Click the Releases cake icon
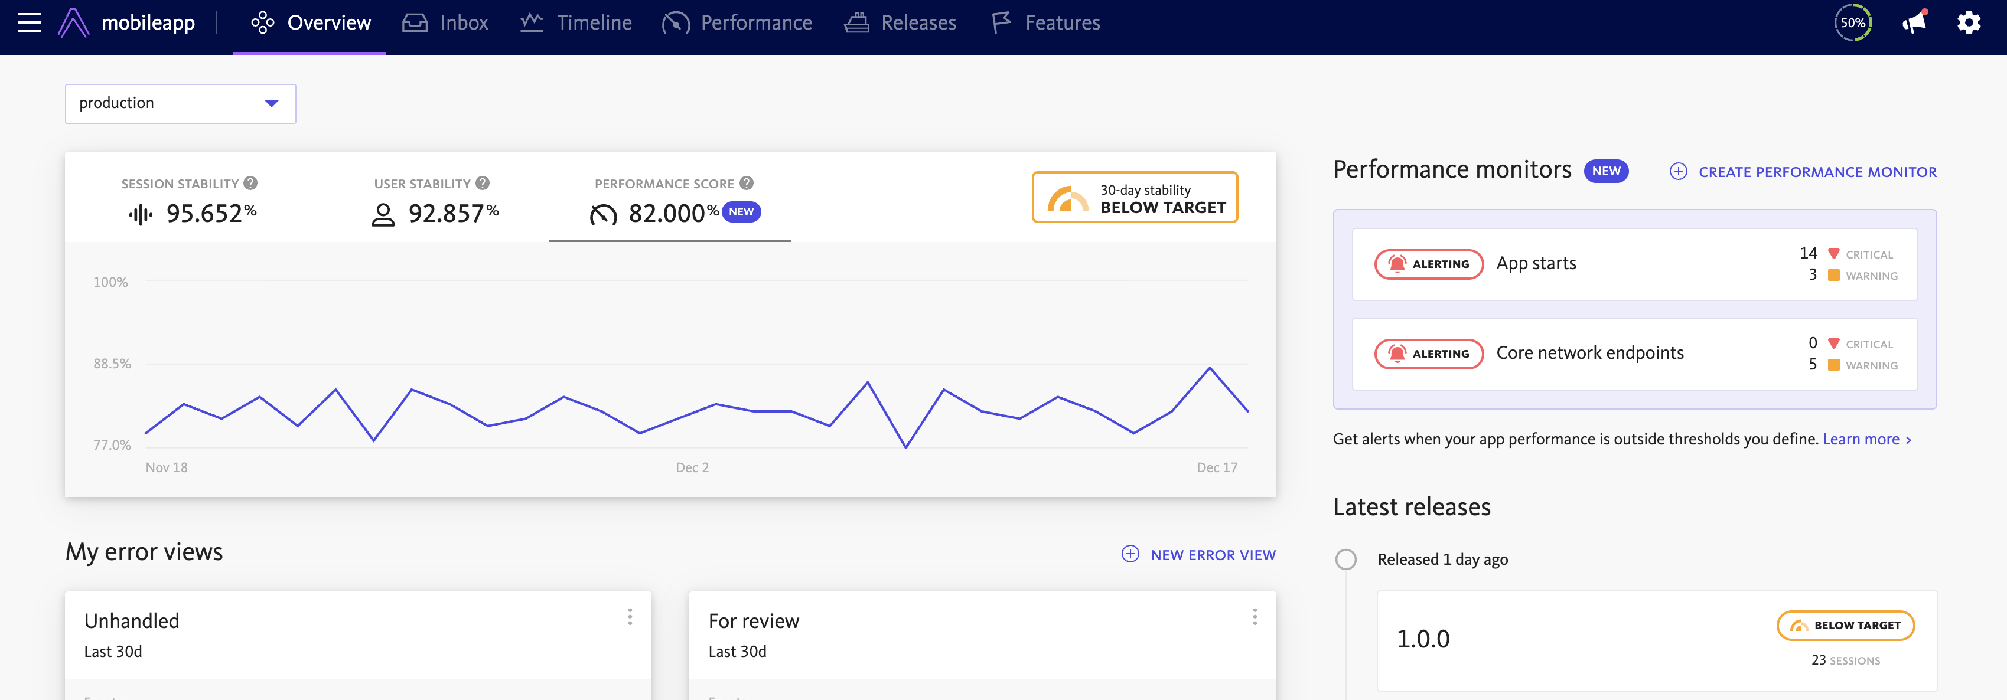This screenshot has height=700, width=2007. click(857, 22)
